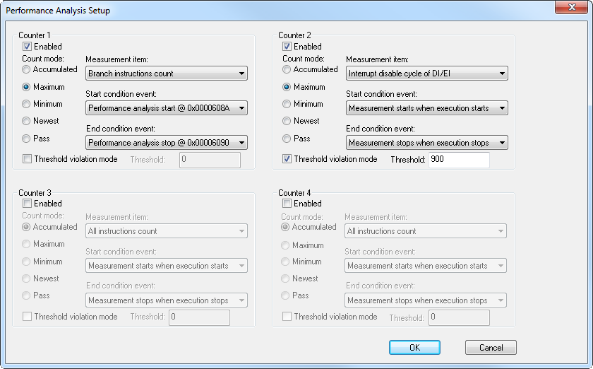The image size is (593, 369).
Task: Enable Counter 3 checkbox
Action: [x=27, y=204]
